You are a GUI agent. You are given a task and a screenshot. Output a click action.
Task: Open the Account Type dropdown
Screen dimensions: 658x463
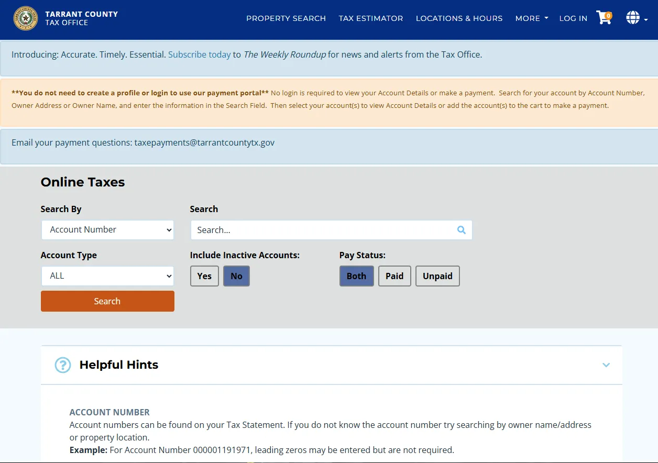click(x=107, y=276)
